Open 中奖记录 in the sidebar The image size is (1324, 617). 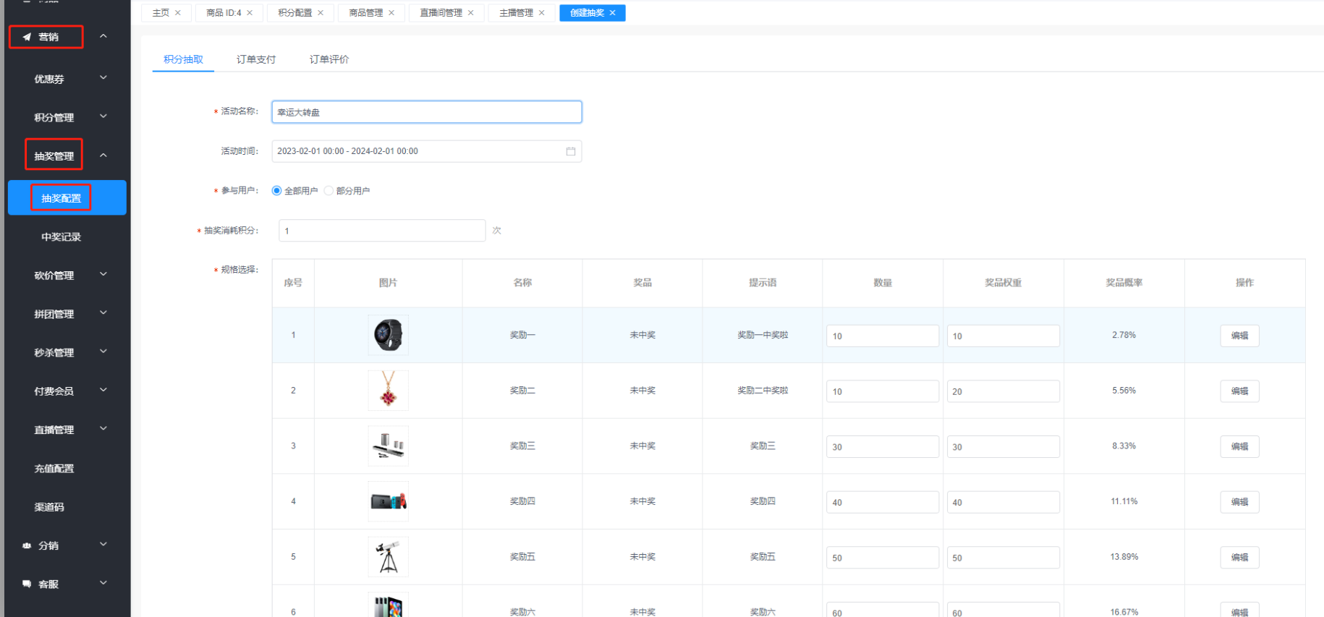[x=61, y=237]
